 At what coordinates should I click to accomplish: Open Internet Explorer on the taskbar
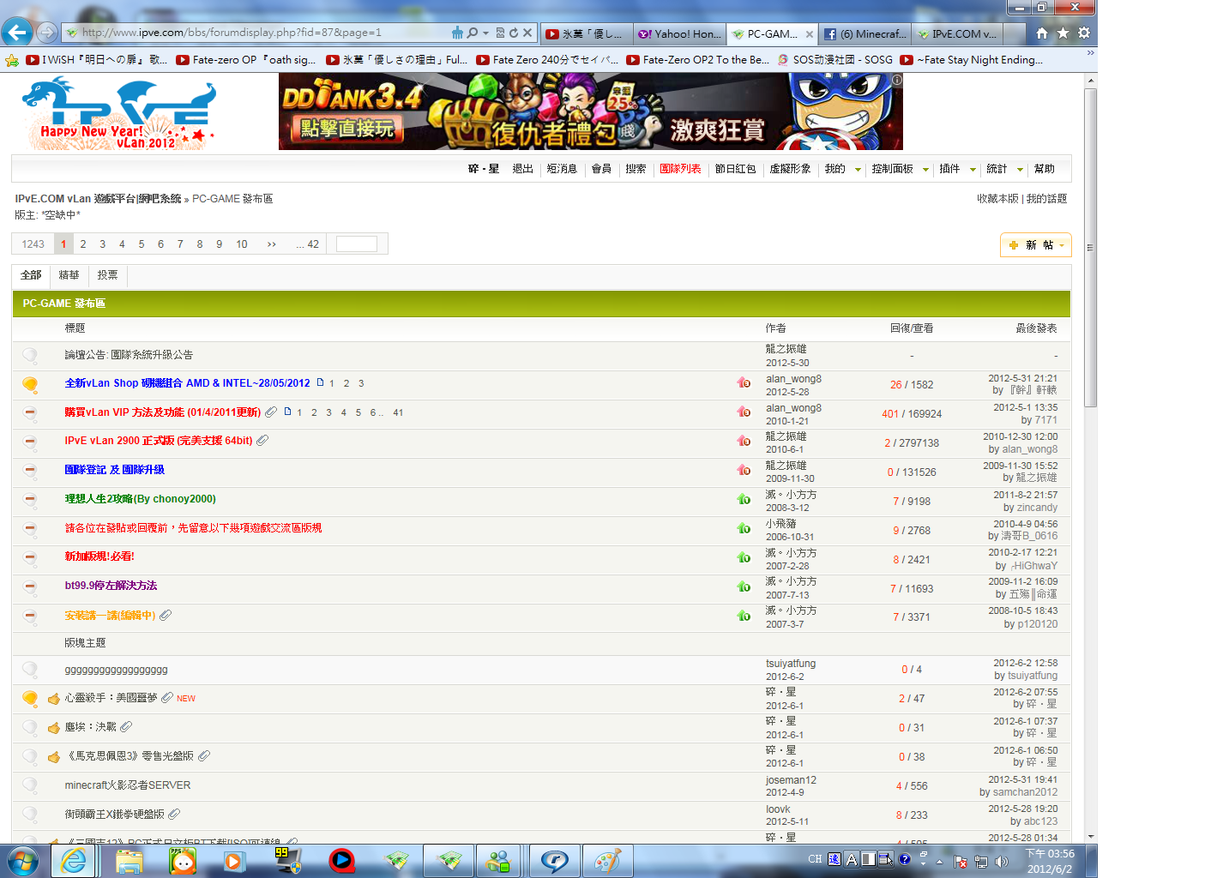coord(74,861)
